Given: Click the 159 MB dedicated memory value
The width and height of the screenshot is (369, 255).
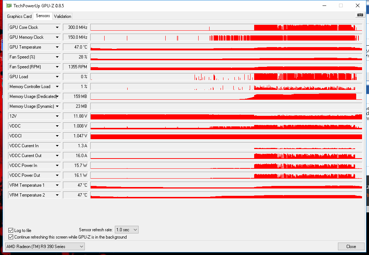Looking at the screenshot, I should (76, 96).
